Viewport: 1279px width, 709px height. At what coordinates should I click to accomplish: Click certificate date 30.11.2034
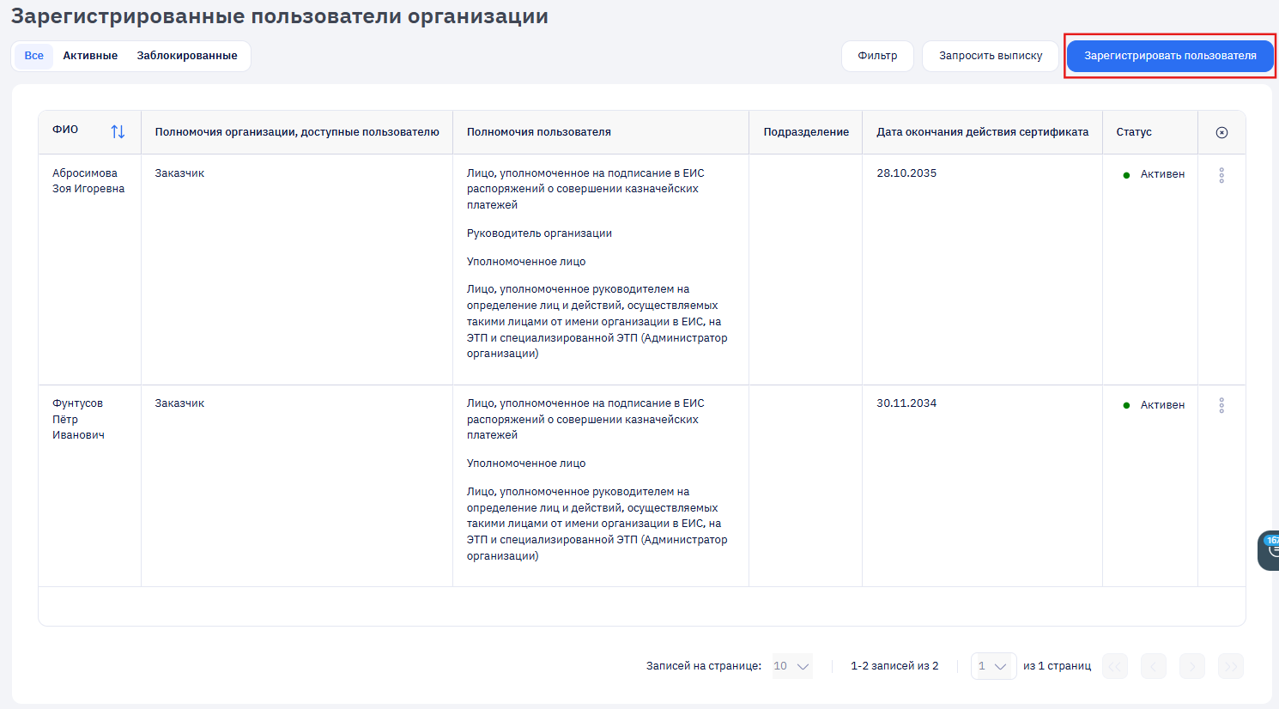point(906,403)
